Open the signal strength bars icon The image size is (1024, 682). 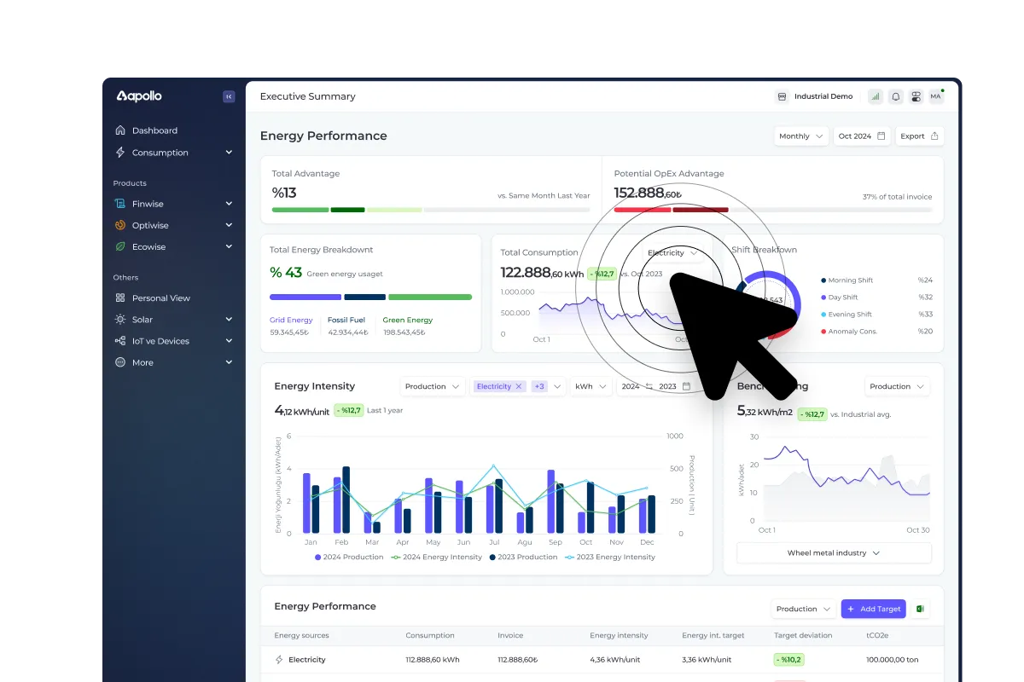(x=876, y=97)
